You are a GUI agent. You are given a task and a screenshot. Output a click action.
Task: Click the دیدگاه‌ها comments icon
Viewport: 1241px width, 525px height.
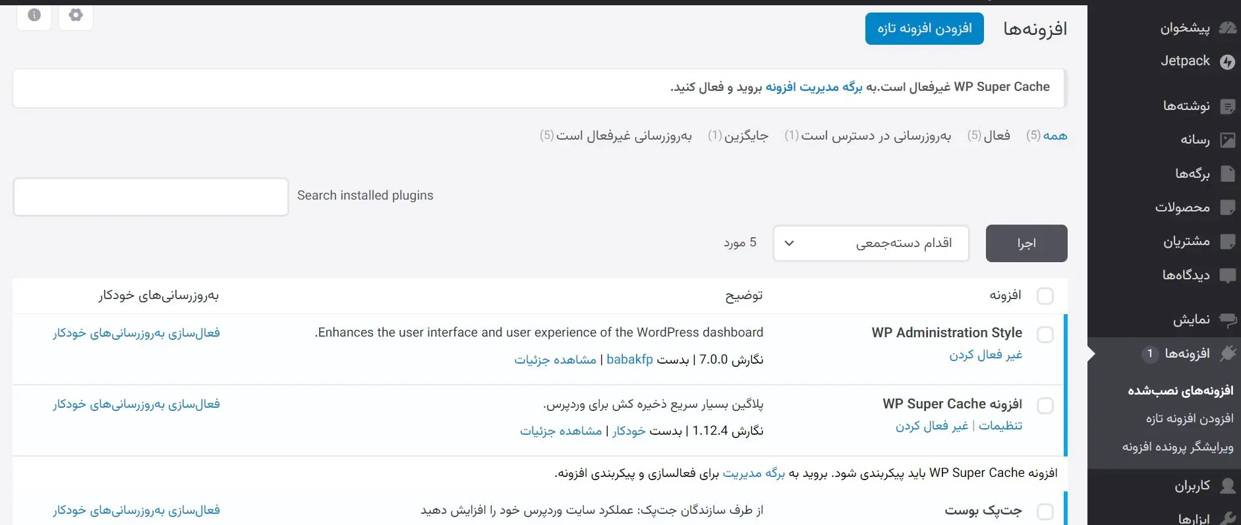point(1227,275)
